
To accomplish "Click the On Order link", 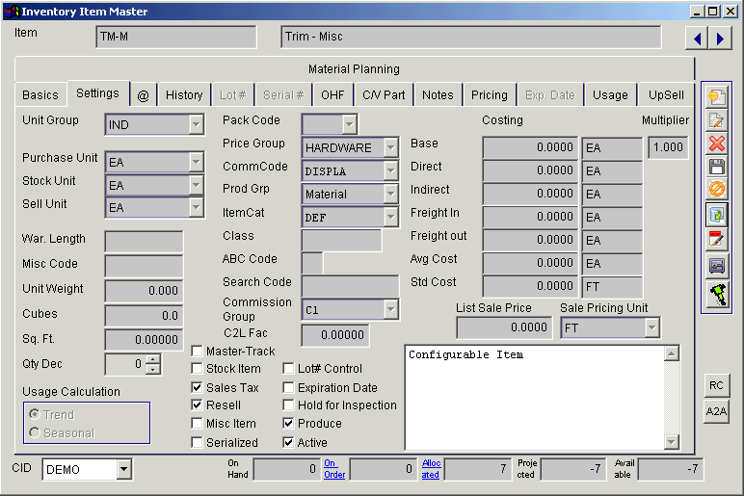I will 334,467.
